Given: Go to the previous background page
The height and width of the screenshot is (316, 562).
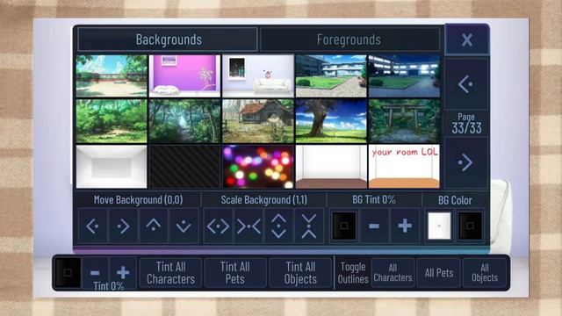Looking at the screenshot, I should 466,84.
